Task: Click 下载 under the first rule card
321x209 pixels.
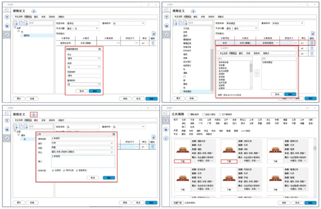Action: coord(182,161)
